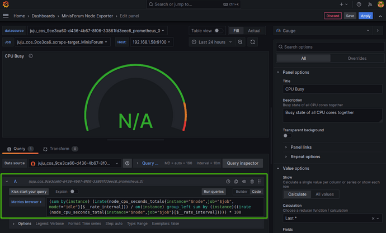This screenshot has height=233, width=386.
Task: Click the PromQL query code editor
Action: coord(155,207)
